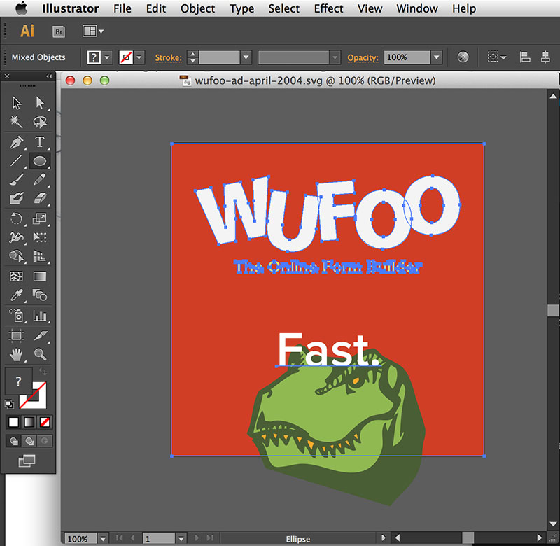Select the Ellipse tool
This screenshot has width=560, height=546.
coord(40,161)
